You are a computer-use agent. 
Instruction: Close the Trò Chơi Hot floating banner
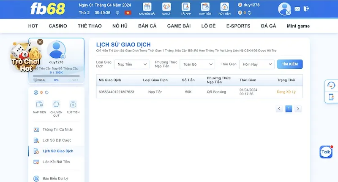pos(40,42)
